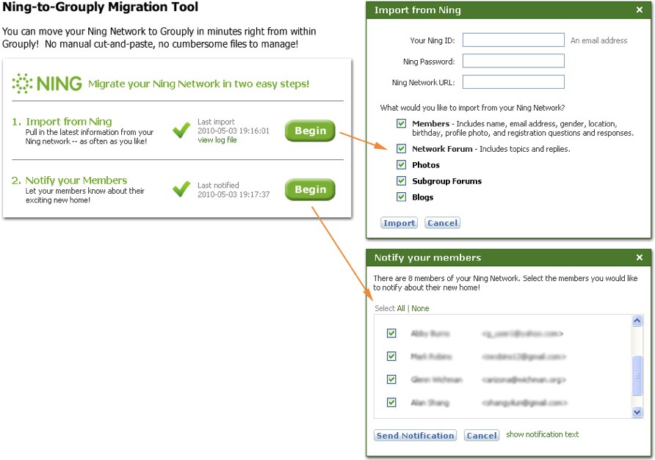Viewport: 655px width, 460px height.
Task: Click the Import from Ning checkmark icon
Action: (x=181, y=131)
